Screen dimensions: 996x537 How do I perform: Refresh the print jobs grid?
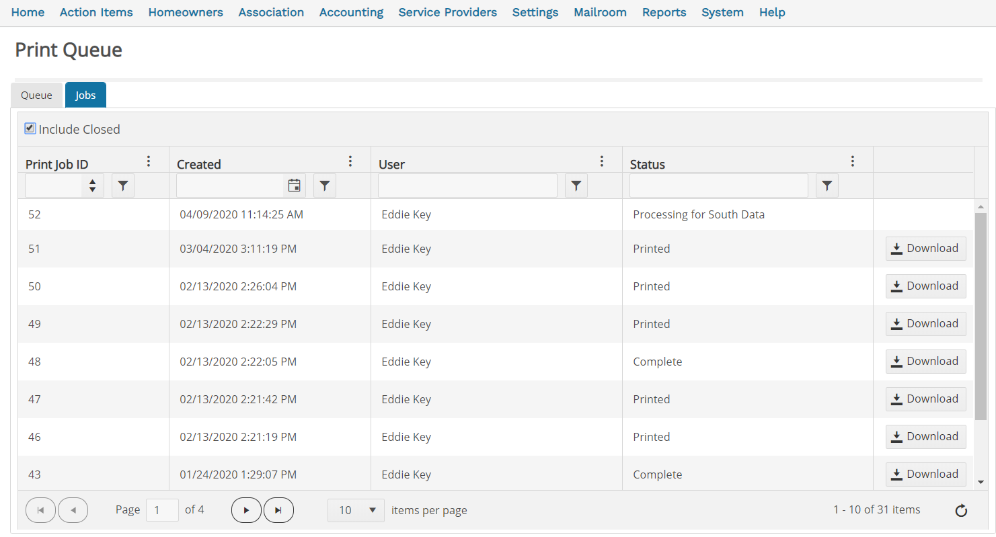point(961,510)
